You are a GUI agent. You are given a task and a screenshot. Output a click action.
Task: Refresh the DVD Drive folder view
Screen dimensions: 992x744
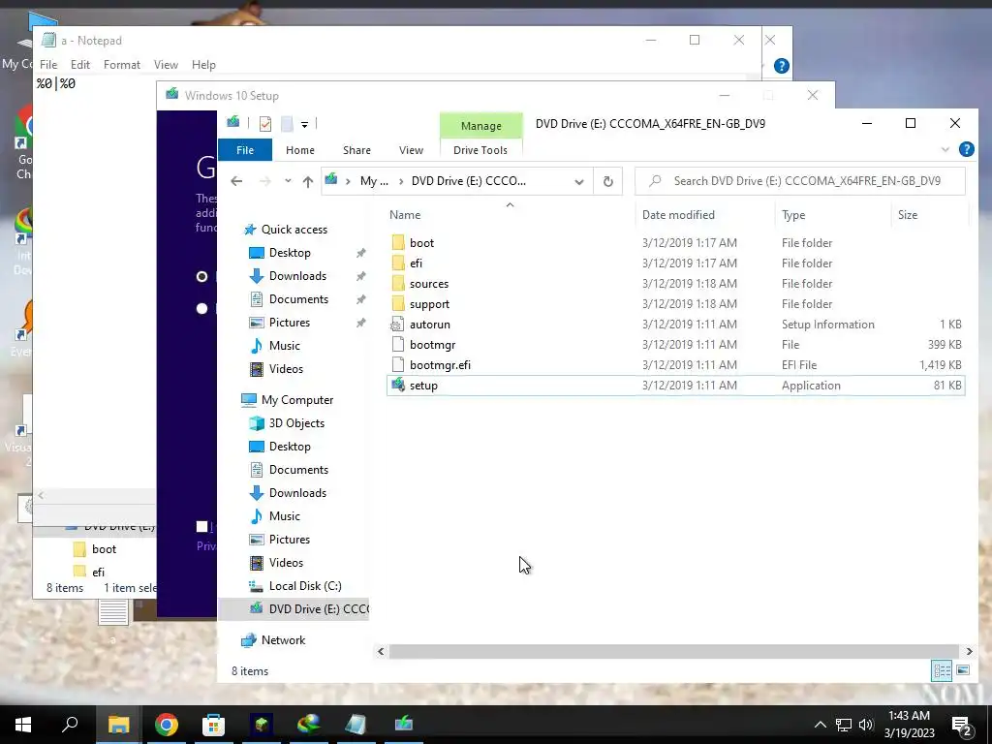(608, 181)
